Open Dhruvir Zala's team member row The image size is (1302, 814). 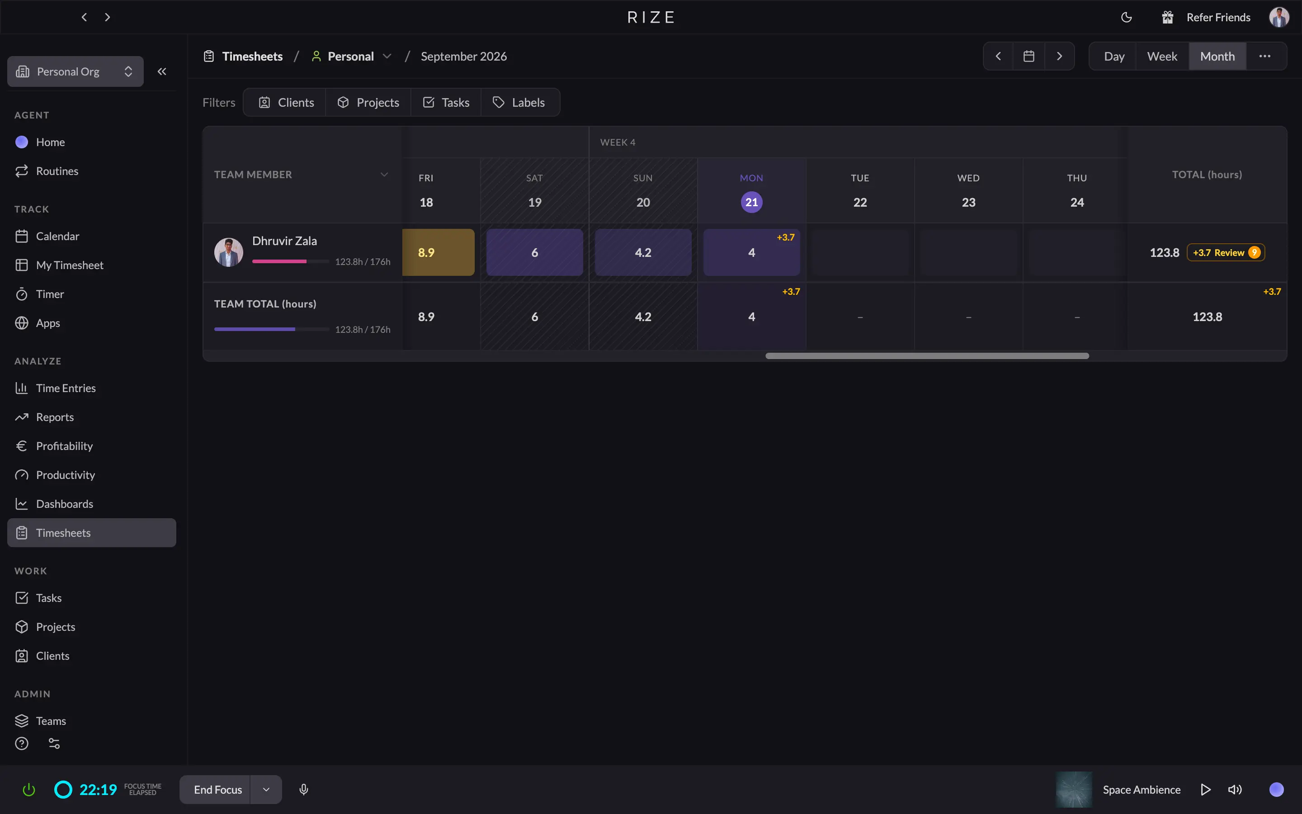[302, 252]
